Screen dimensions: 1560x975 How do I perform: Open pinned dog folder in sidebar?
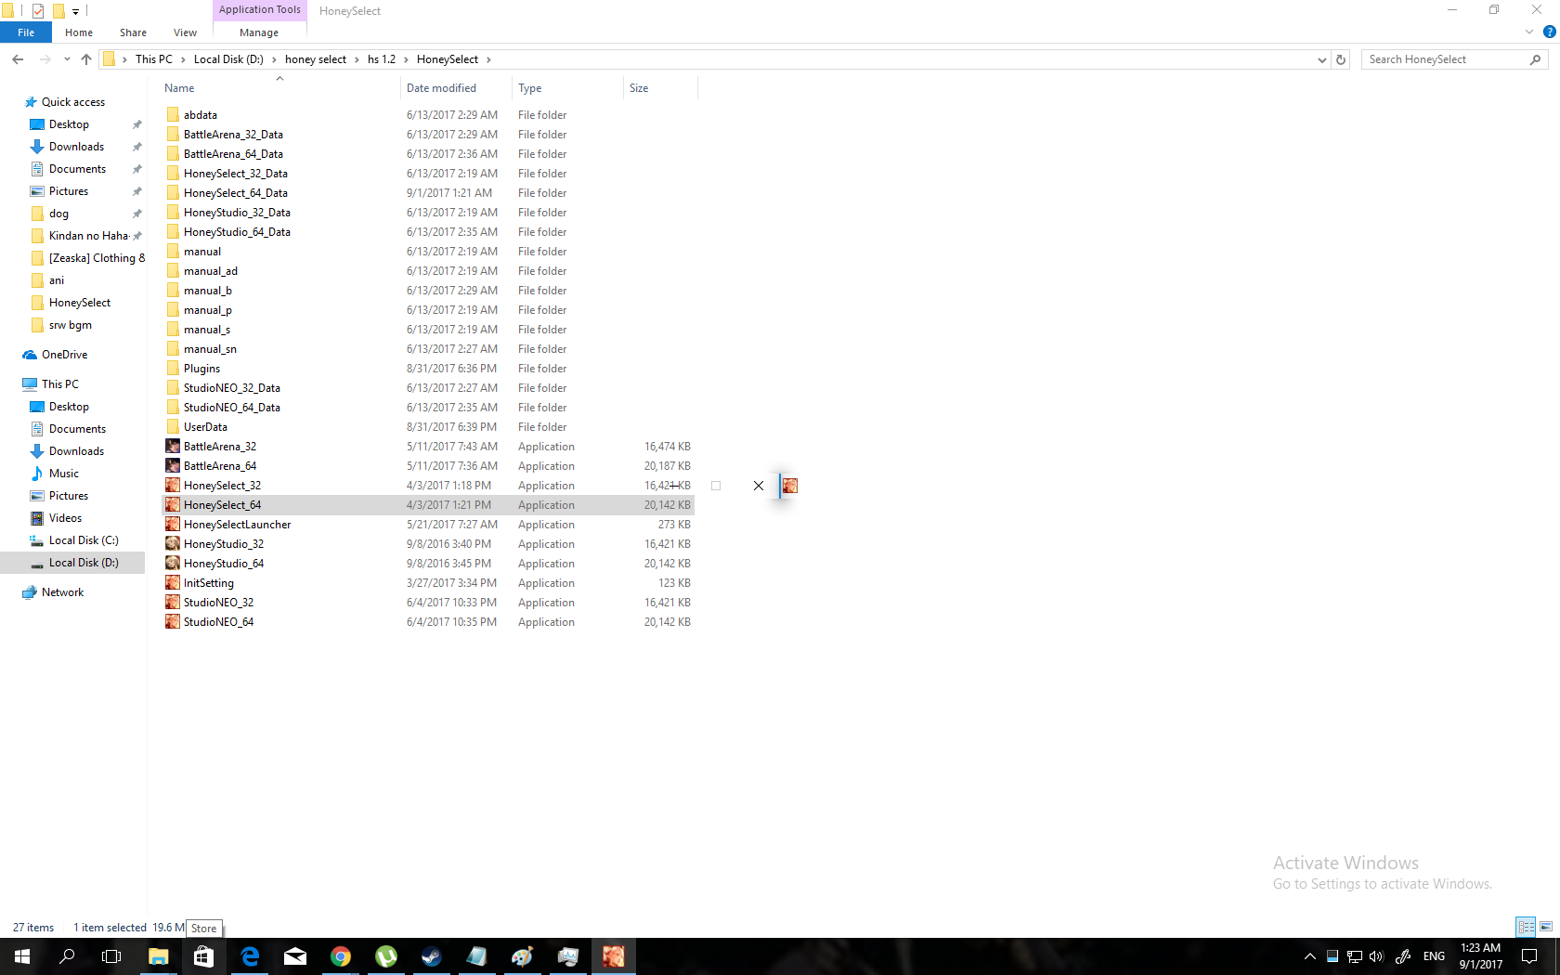pyautogui.click(x=58, y=214)
